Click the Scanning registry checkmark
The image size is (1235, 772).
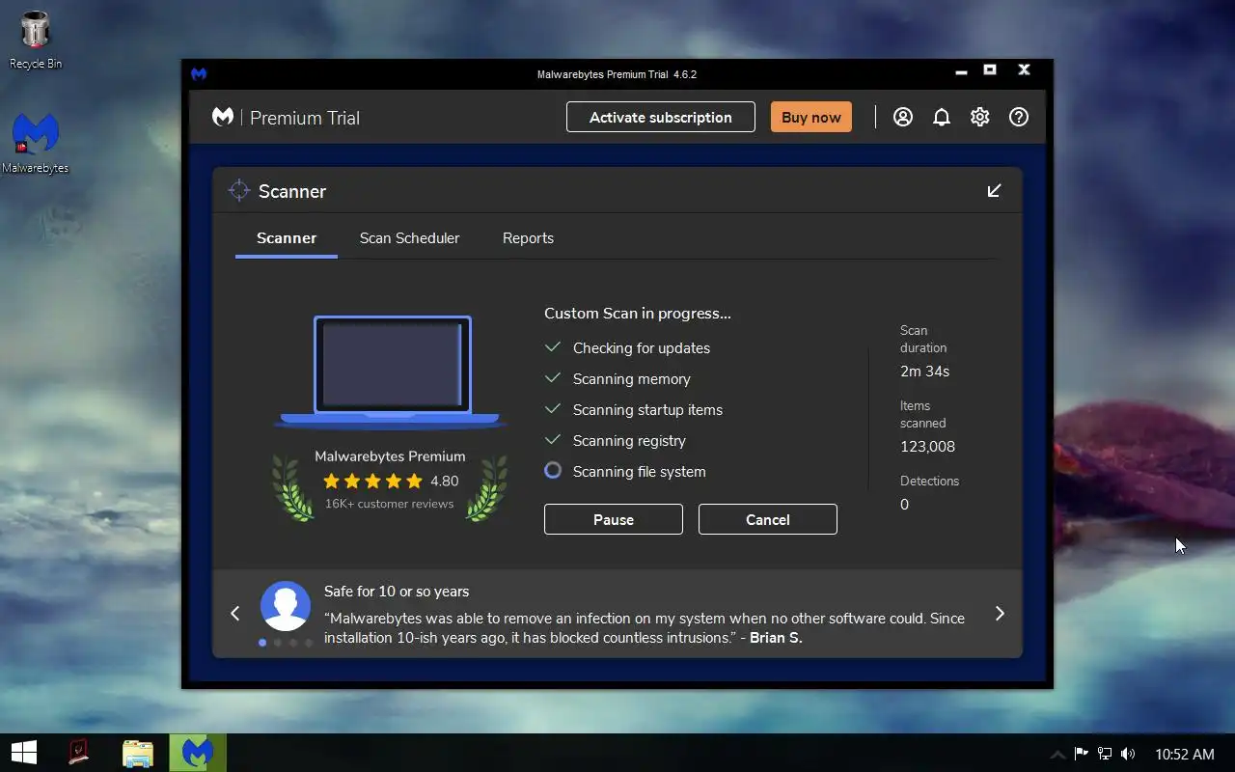click(x=553, y=440)
